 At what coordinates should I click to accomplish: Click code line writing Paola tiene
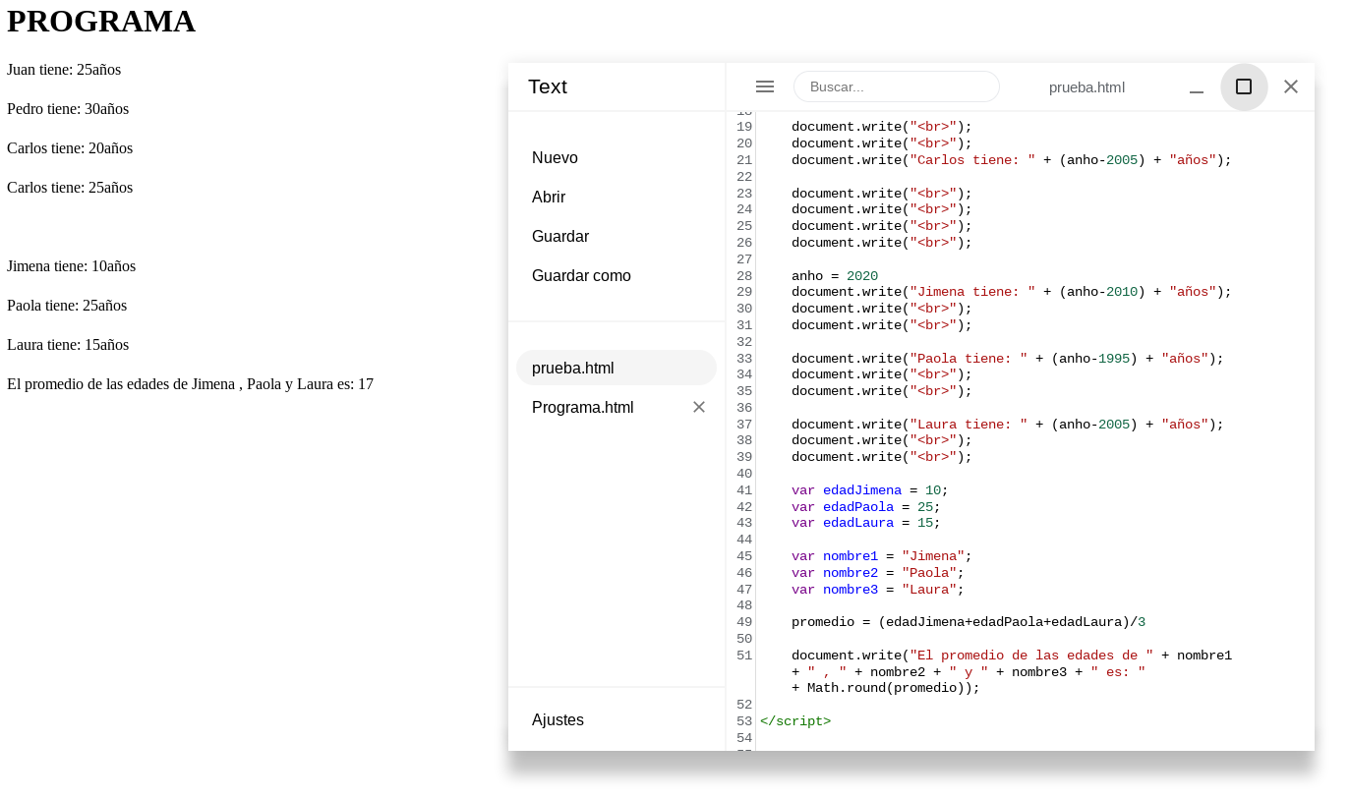[x=1008, y=359]
